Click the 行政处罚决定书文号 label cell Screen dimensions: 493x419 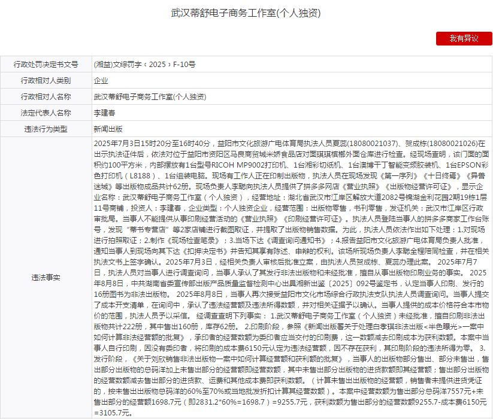click(46, 64)
